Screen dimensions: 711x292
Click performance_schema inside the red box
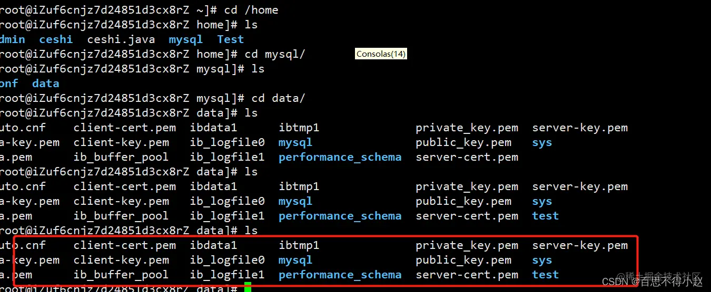coord(340,275)
